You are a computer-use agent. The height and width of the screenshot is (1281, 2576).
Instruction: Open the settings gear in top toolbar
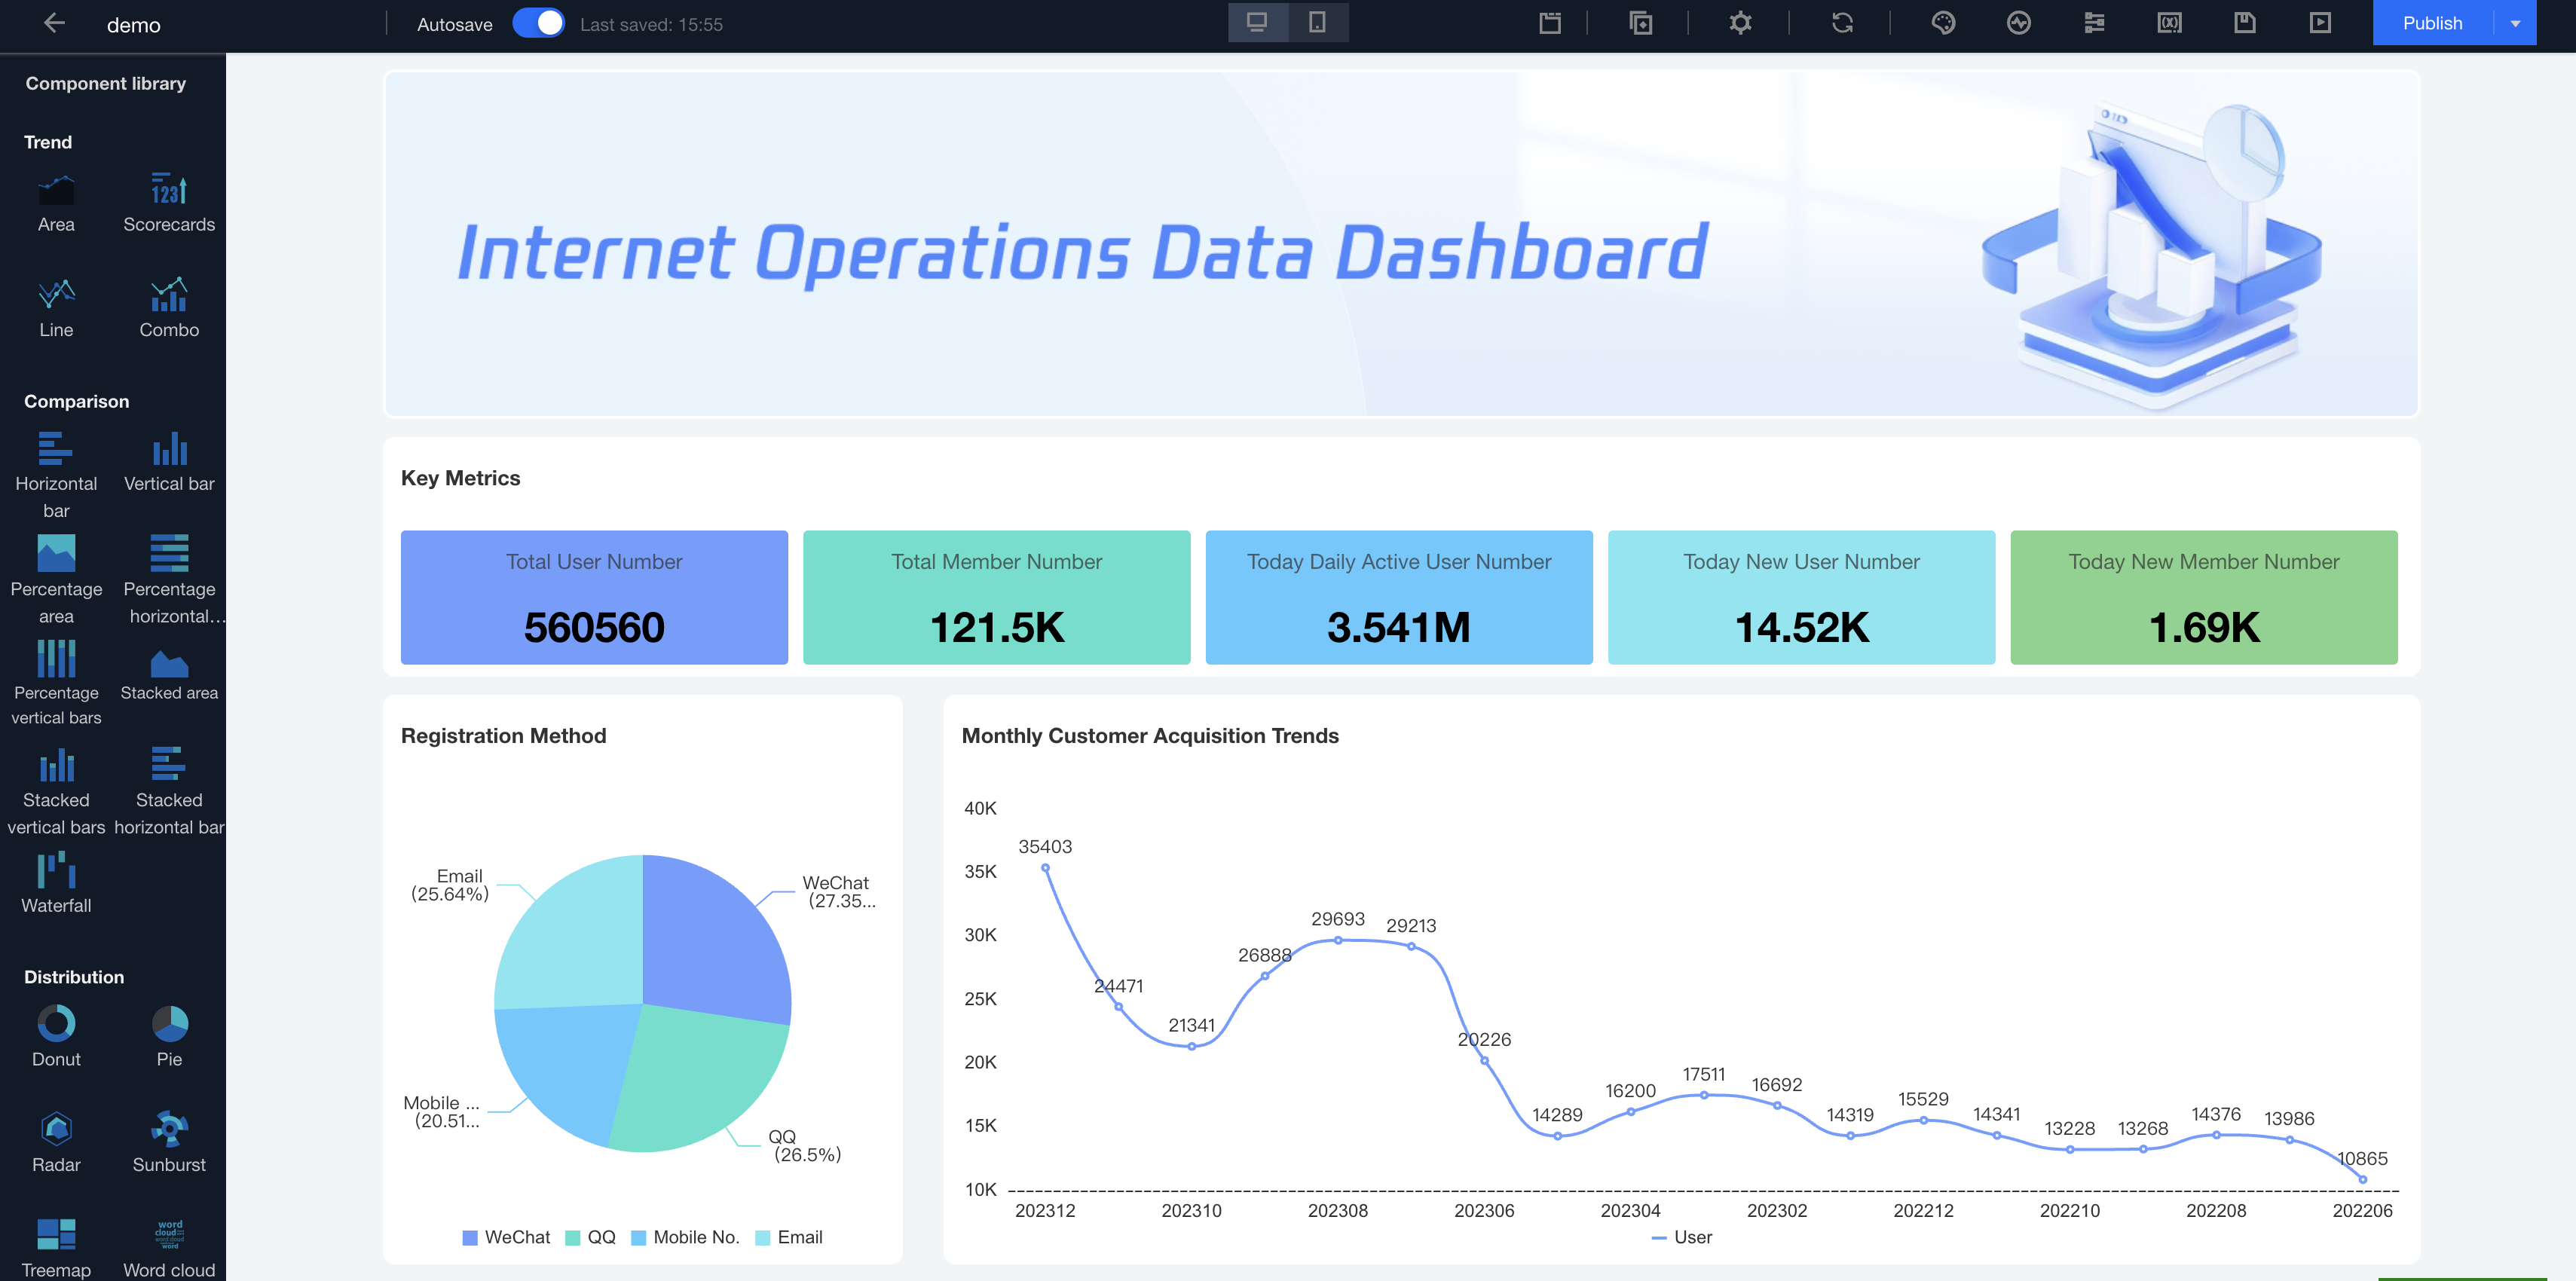point(1740,23)
